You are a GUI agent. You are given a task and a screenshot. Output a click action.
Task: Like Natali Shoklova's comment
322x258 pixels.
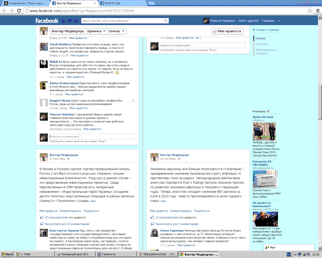[79, 55]
